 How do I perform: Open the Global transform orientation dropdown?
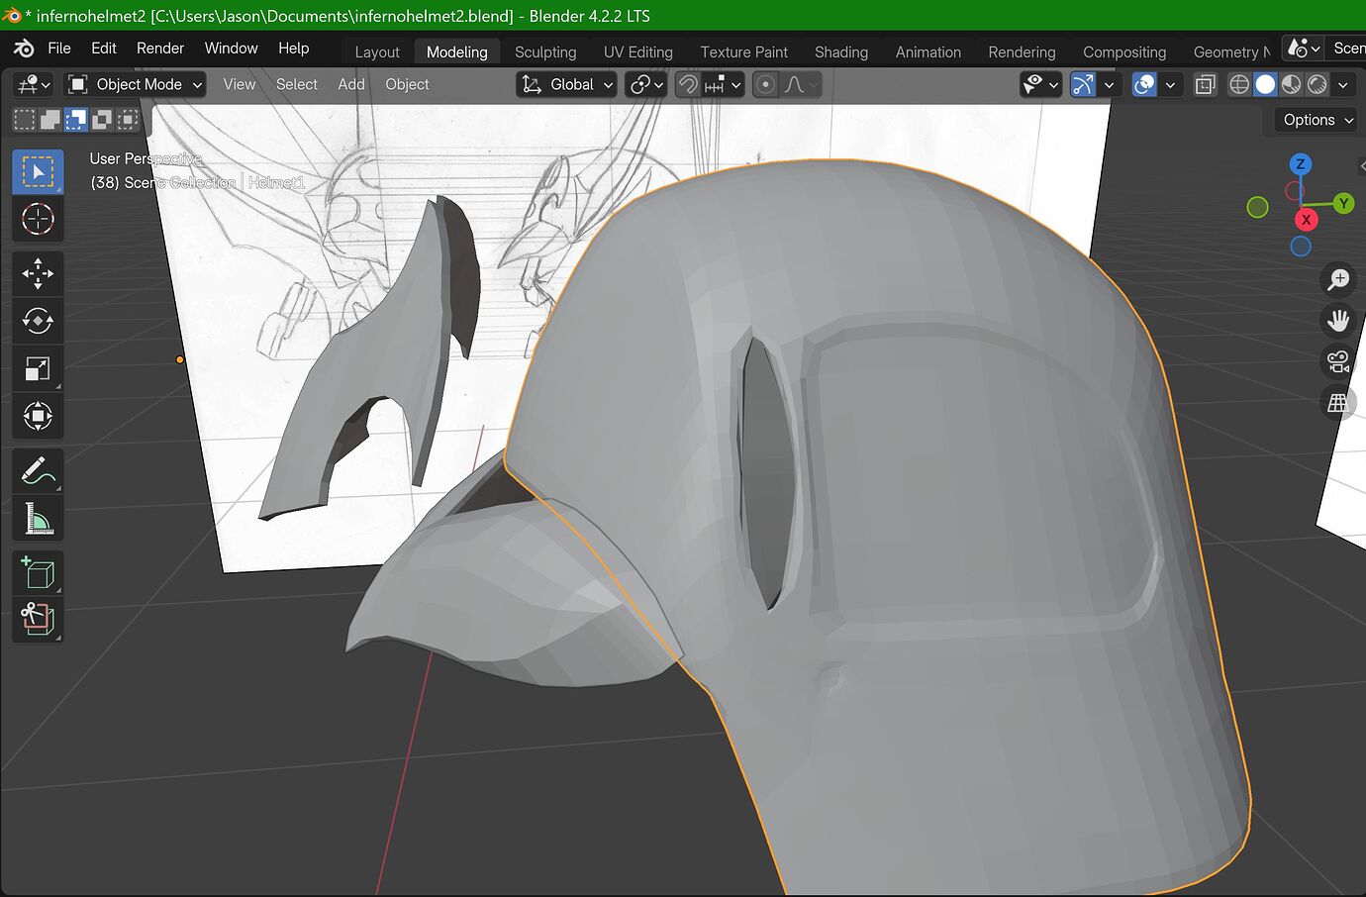tap(566, 85)
